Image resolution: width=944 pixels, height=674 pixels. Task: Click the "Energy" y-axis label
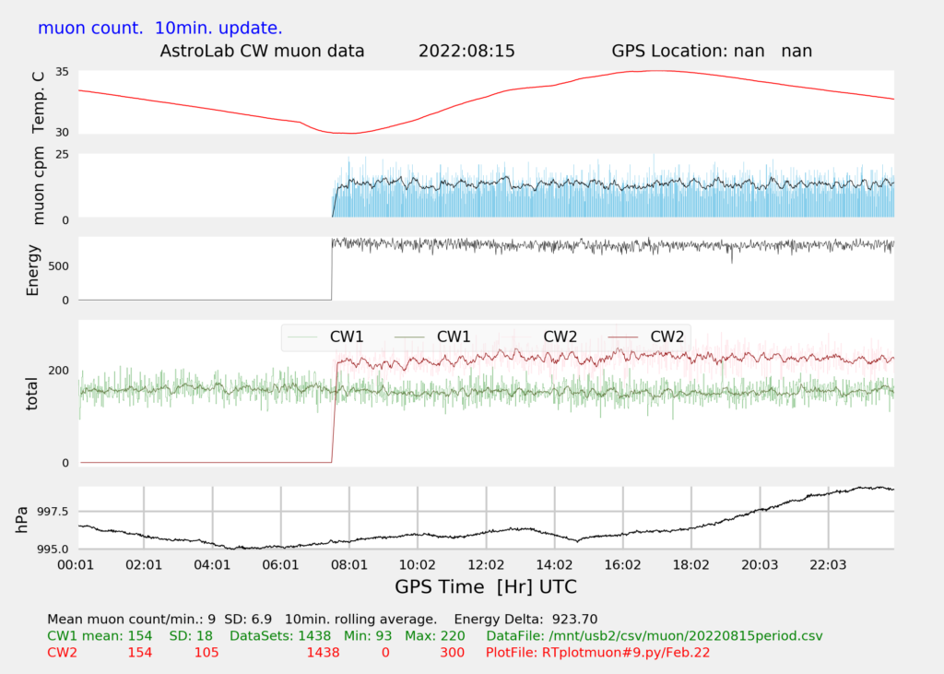tap(33, 269)
